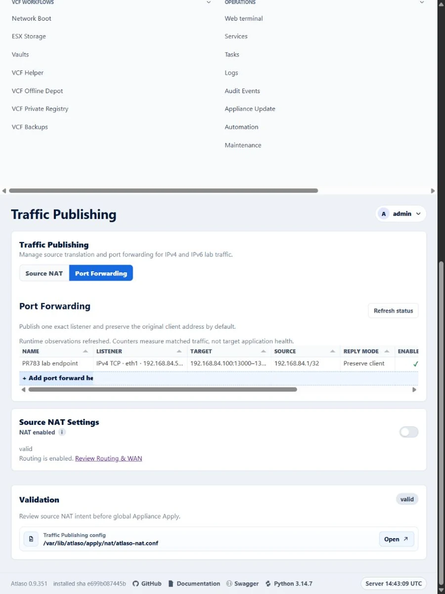445x594 pixels.
Task: Click table scrollbar left arrow
Action: tap(23, 390)
